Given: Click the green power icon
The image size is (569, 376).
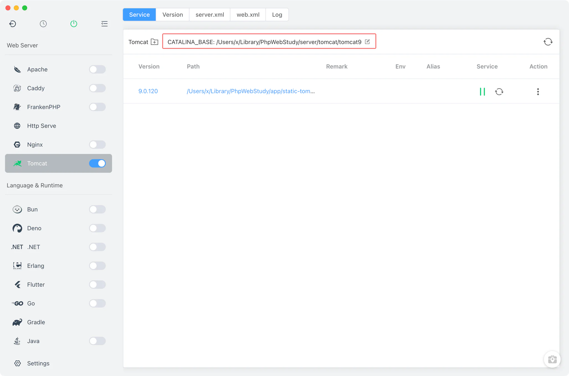Looking at the screenshot, I should point(74,24).
